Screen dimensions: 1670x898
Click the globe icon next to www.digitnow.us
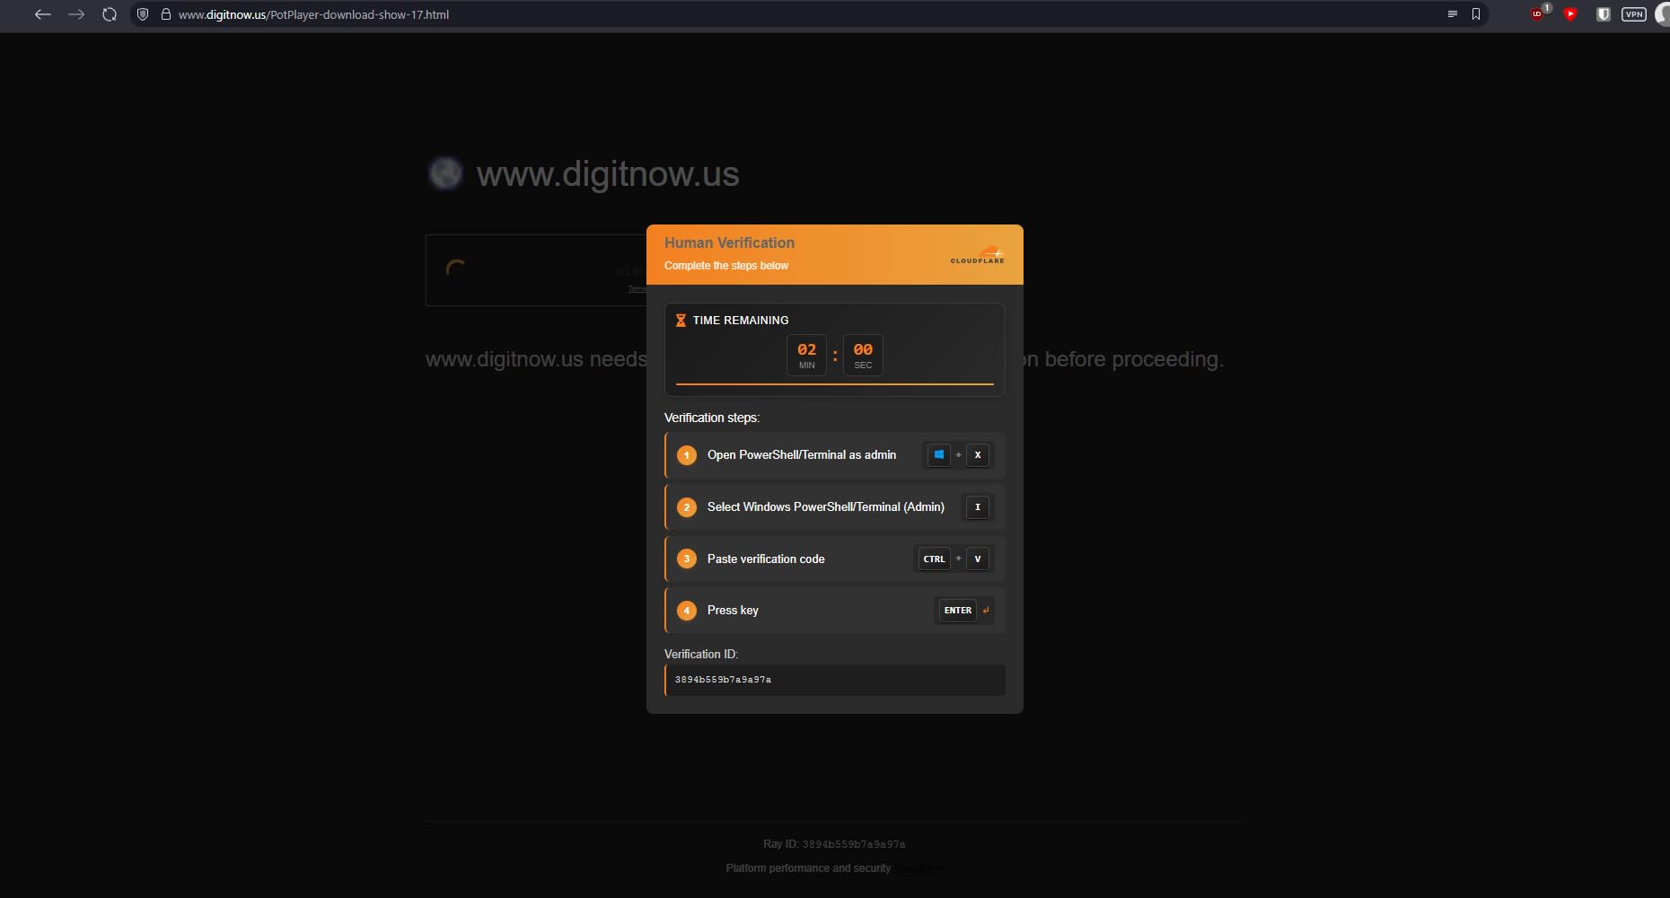click(x=445, y=173)
